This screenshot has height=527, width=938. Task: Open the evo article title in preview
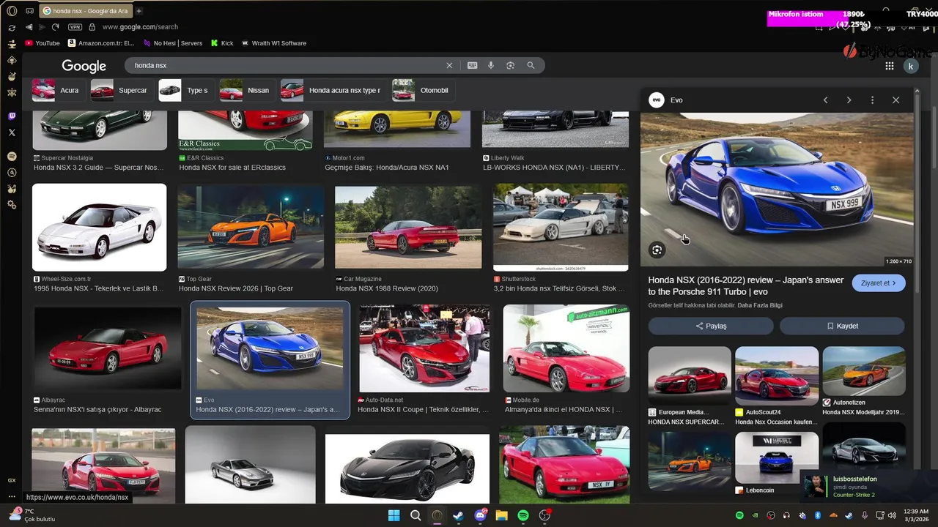746,286
